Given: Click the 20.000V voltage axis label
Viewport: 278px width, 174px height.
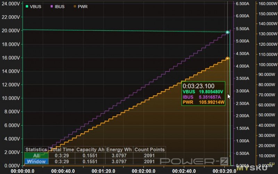Looking at the screenshot, I should [x=11, y=31].
